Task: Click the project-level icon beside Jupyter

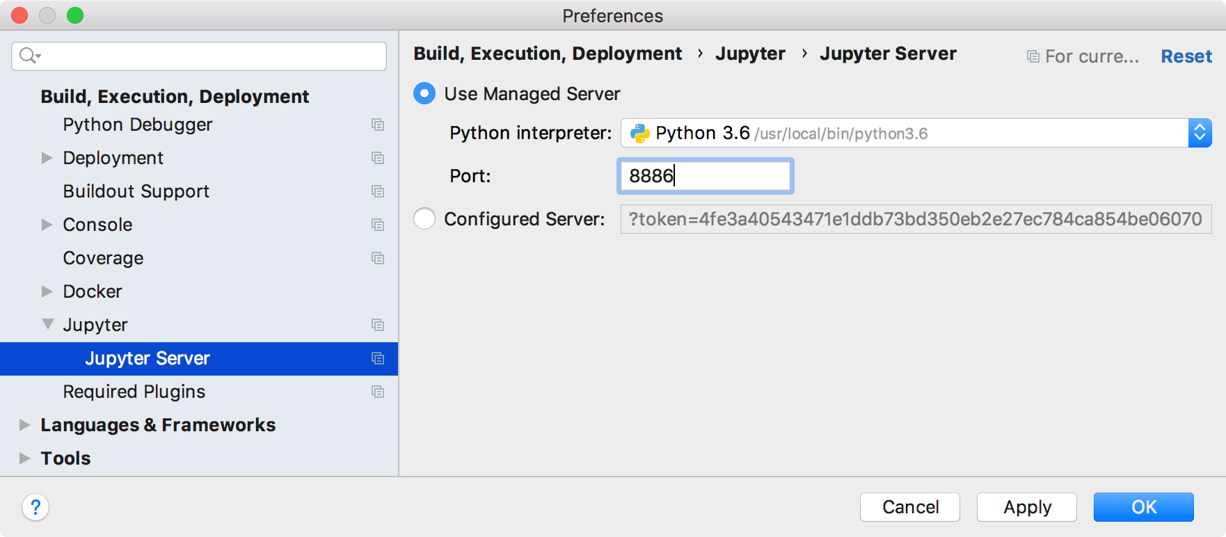Action: pyautogui.click(x=378, y=325)
